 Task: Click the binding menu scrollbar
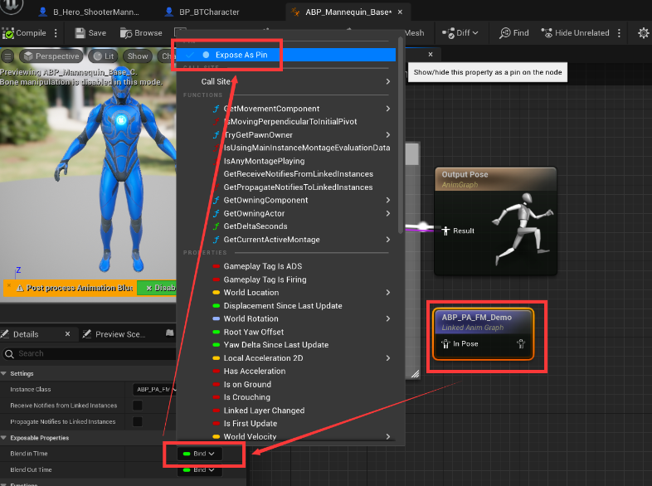(x=401, y=135)
